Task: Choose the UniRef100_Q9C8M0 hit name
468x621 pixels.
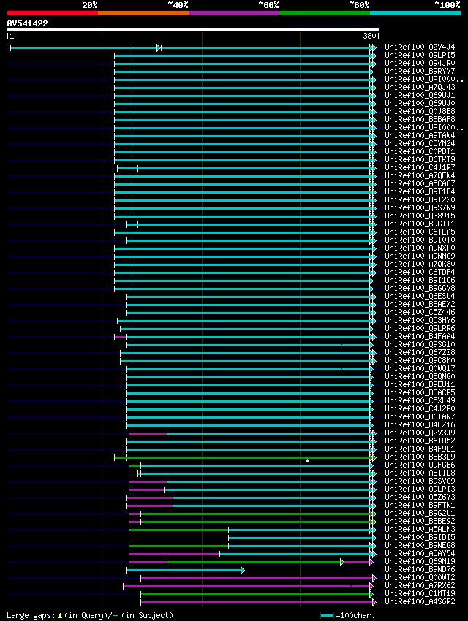Action: click(420, 360)
